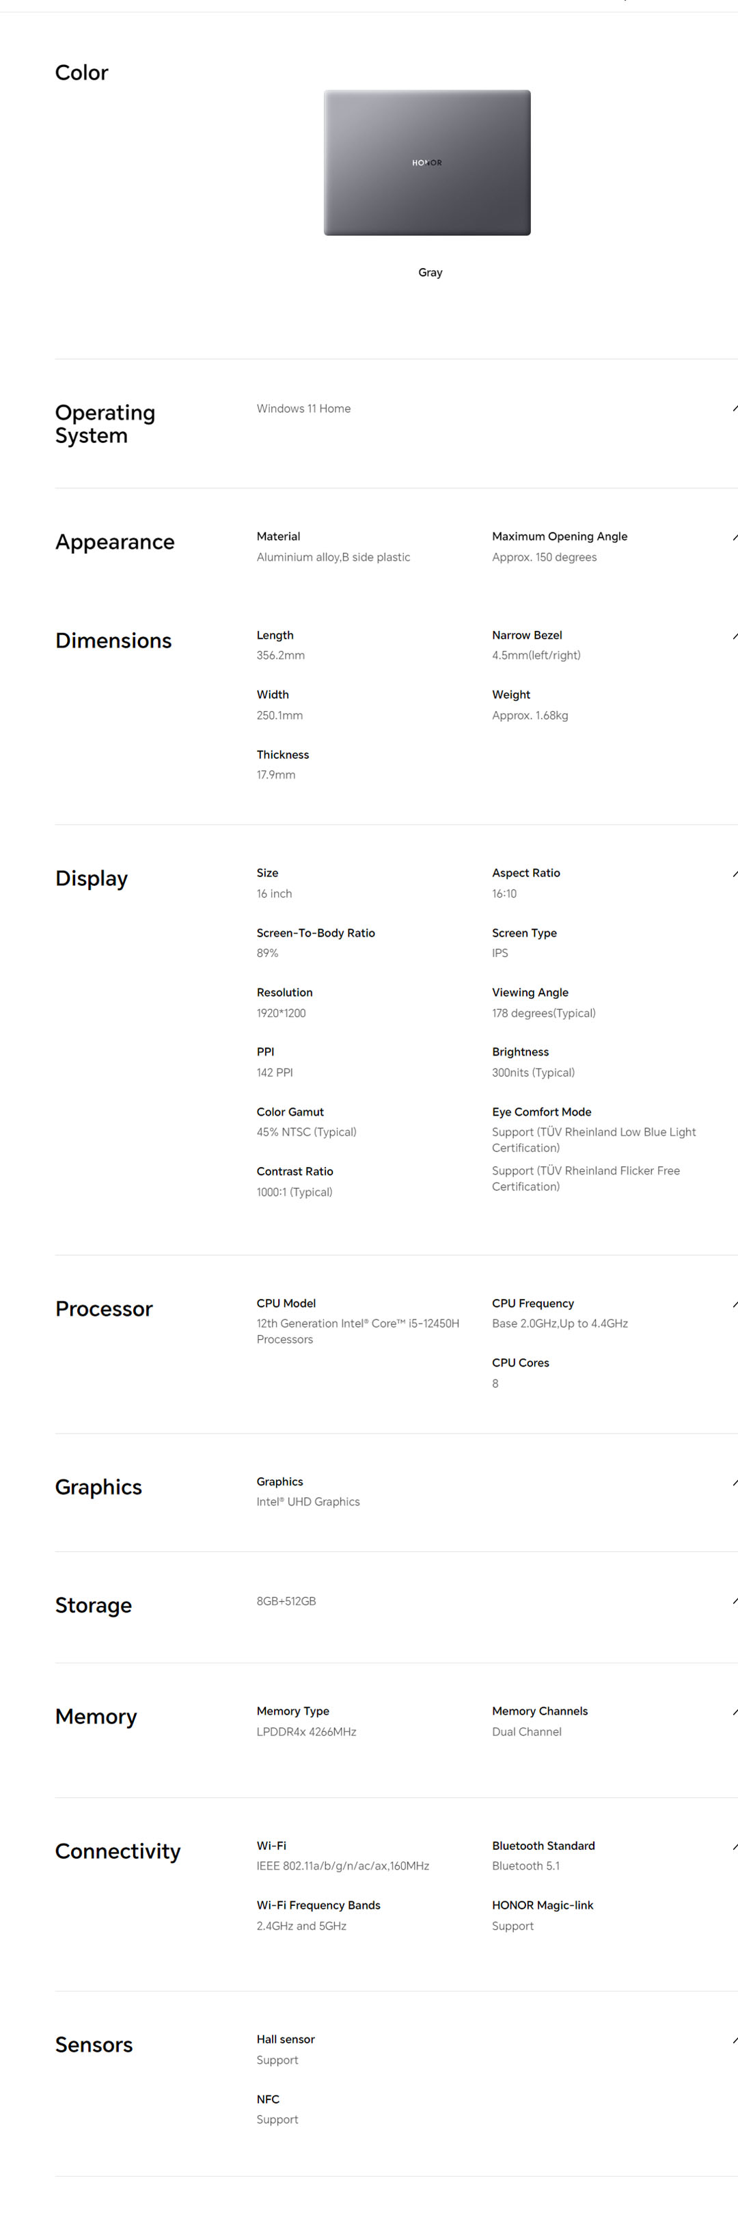
Task: Toggle the Graphics section chevron
Action: [x=735, y=1482]
